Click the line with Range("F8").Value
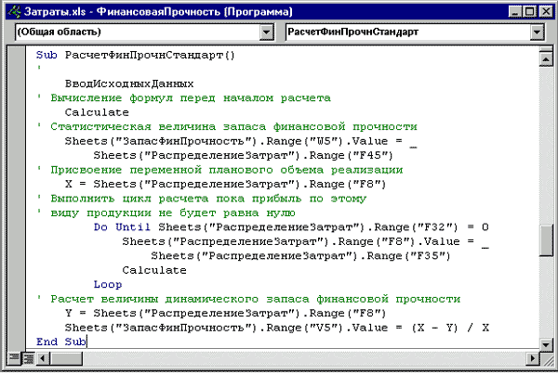Screen dimensions: 558x374 click(x=306, y=241)
